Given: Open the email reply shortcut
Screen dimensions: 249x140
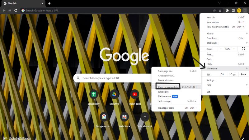Looking at the screenshot, I should 94,94.
